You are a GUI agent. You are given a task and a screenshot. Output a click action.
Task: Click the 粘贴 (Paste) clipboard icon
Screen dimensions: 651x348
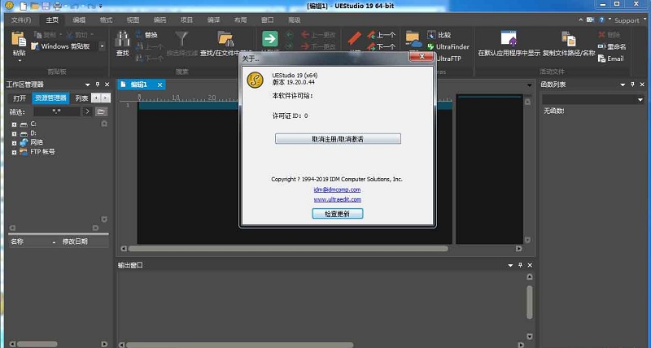pyautogui.click(x=19, y=39)
